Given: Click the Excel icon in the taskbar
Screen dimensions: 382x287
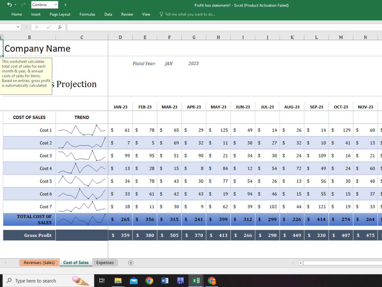Looking at the screenshot, I should [196, 280].
